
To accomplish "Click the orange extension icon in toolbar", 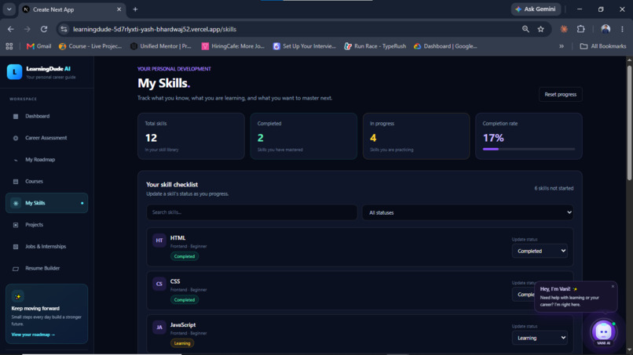I will point(564,29).
